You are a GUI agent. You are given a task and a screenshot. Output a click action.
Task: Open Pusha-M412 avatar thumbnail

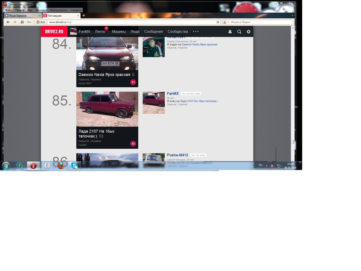(x=153, y=157)
